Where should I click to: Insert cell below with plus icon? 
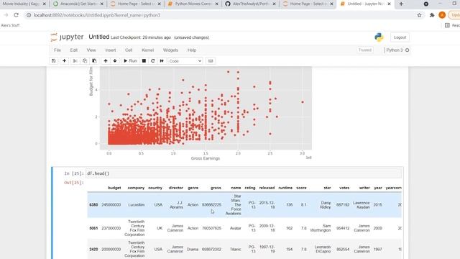click(x=64, y=60)
